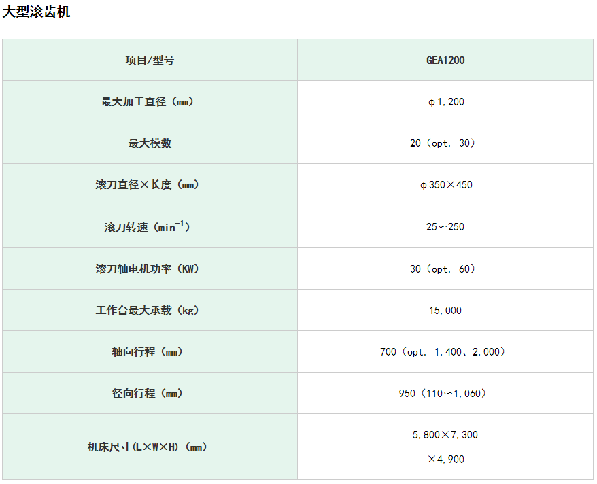
Task: Click the φ1,200 value cell
Action: (445, 102)
